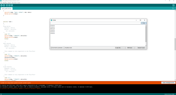Select the LEDLightBoxAlnitak sketch tab
The height and width of the screenshot is (95, 176).
(7, 9)
